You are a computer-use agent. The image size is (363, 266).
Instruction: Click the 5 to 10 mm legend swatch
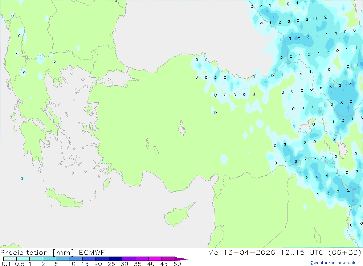pyautogui.click(x=62, y=259)
